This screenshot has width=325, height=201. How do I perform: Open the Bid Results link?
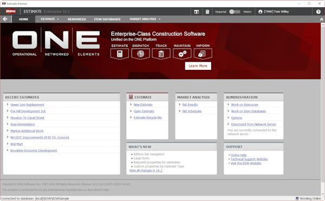coord(190,105)
